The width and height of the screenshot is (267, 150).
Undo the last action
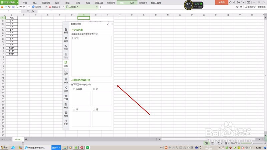21,7
